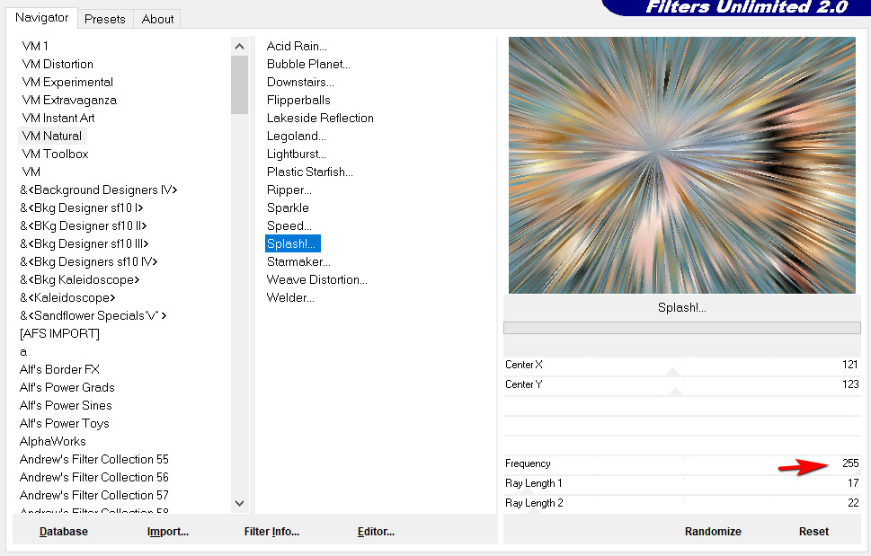Click the Ray Length 1 slider row
This screenshot has width=871, height=556.
(x=681, y=483)
